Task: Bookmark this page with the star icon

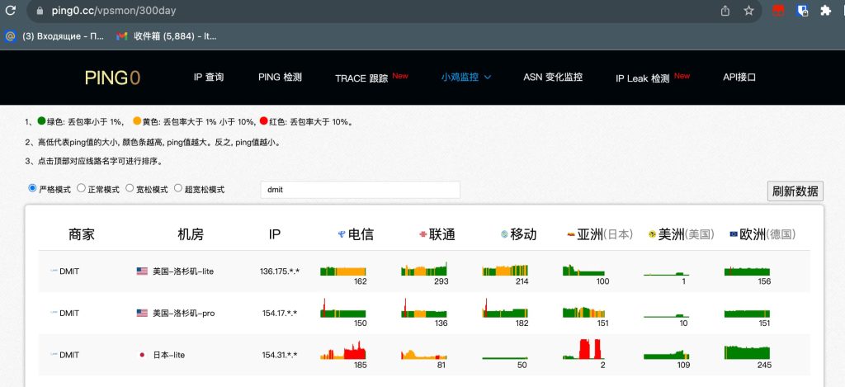Action: pyautogui.click(x=748, y=10)
